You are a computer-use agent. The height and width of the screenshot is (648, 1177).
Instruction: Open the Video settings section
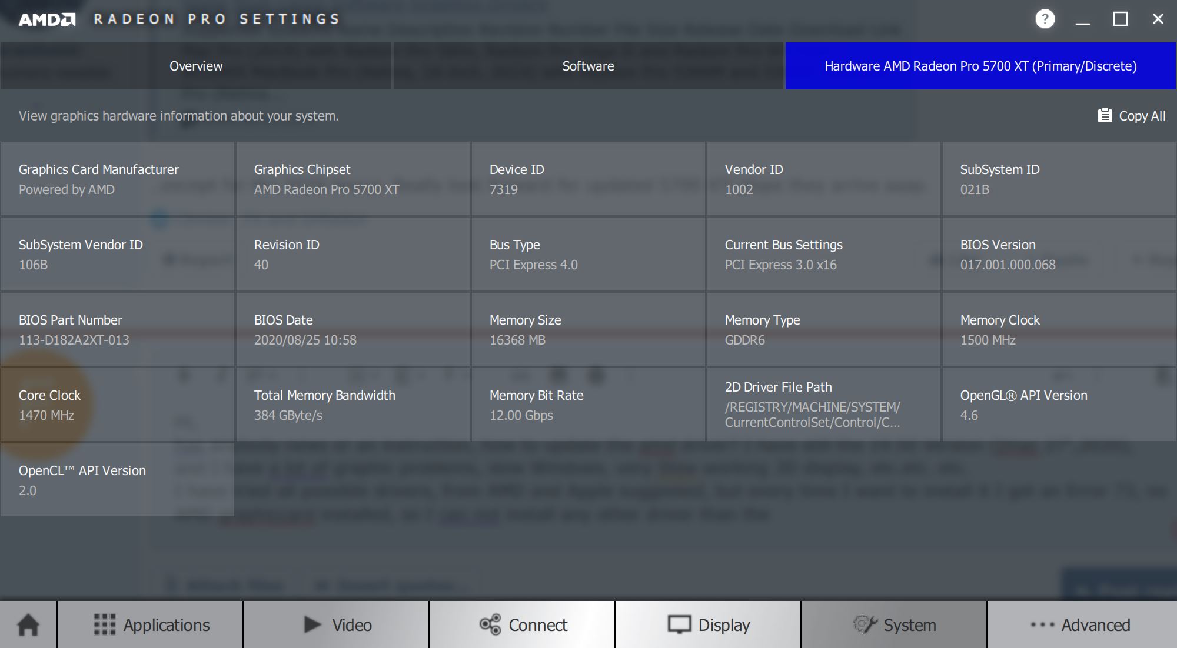[x=337, y=624]
